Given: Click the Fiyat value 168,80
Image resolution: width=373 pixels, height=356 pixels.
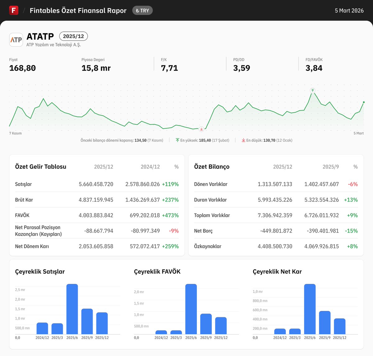Looking at the screenshot, I should click(22, 68).
